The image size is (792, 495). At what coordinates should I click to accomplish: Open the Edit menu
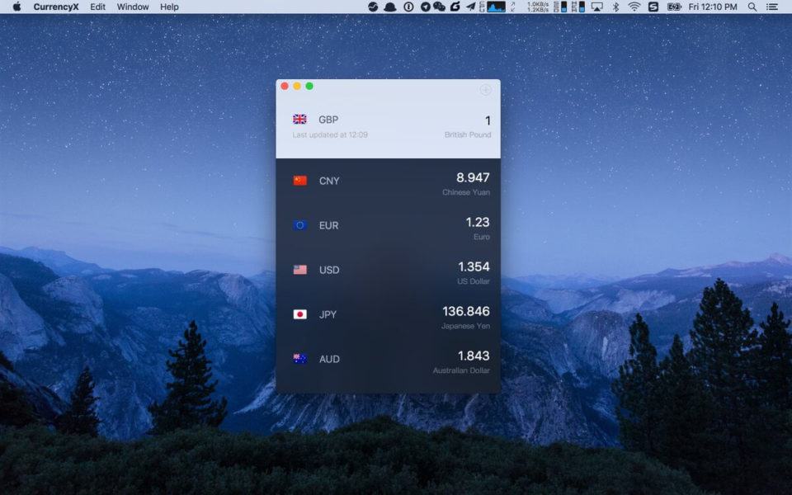[97, 7]
